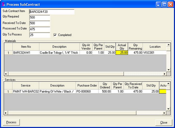
Task: Toggle the Completed checkbox
Action: pos(55,35)
